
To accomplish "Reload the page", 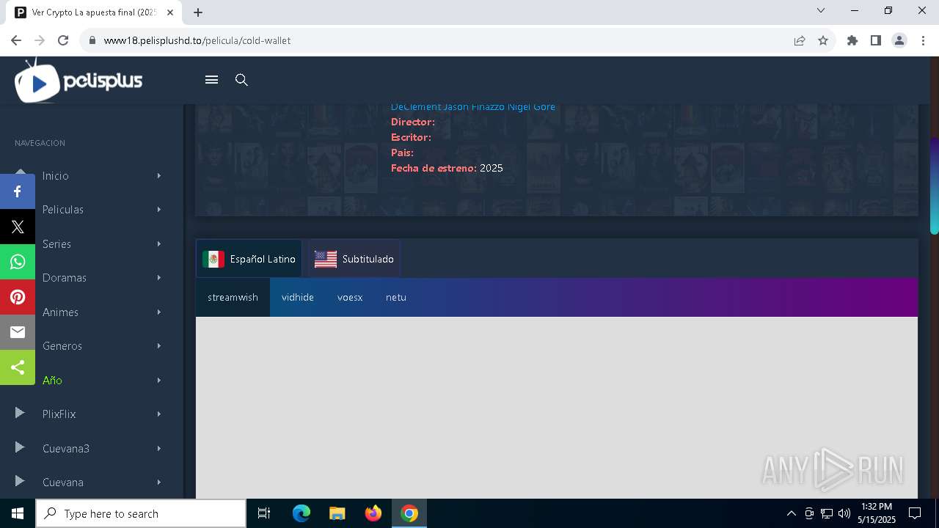I will tap(63, 40).
